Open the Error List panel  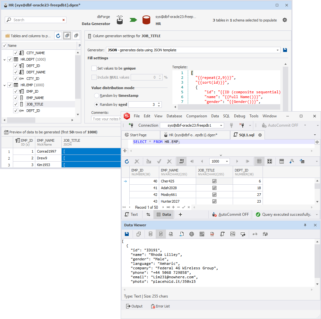(160, 306)
